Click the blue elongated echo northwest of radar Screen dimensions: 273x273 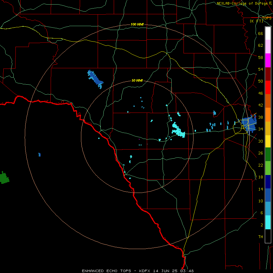[95, 79]
